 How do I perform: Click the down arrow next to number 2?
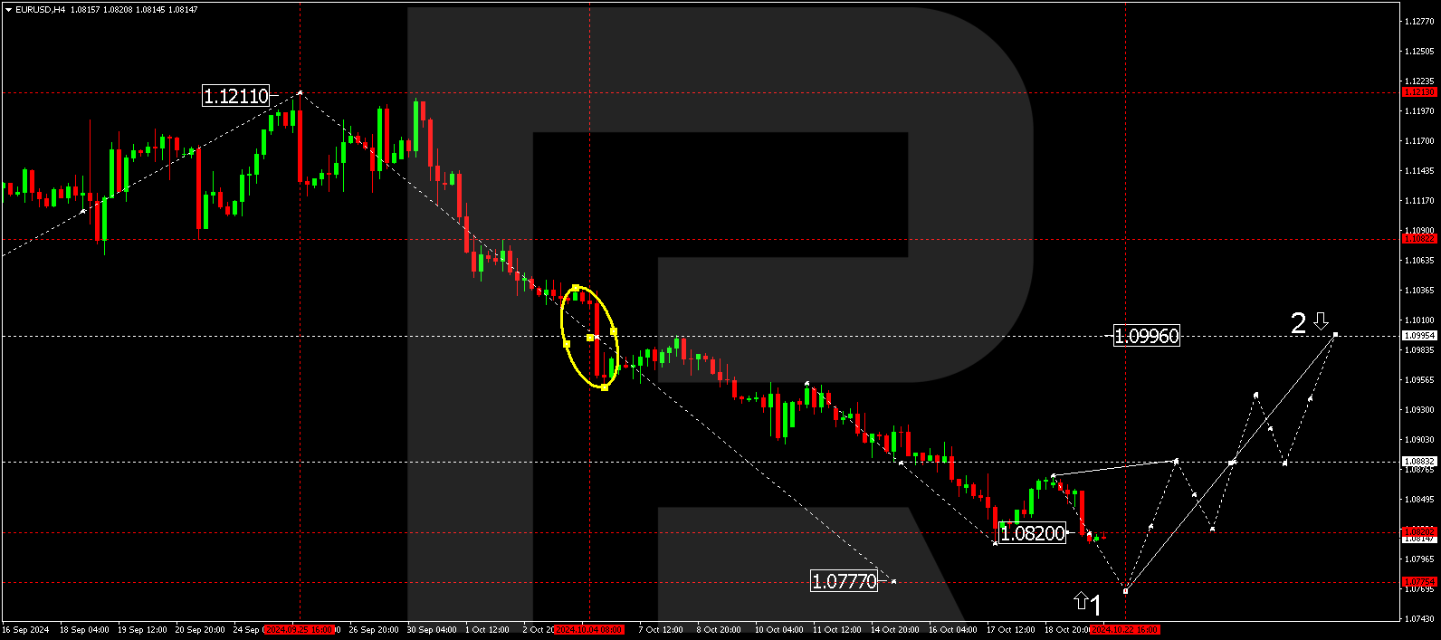click(1321, 320)
